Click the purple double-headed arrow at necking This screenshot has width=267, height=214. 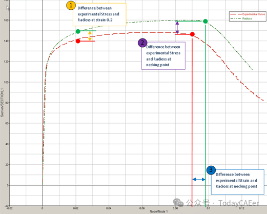[x=177, y=27]
